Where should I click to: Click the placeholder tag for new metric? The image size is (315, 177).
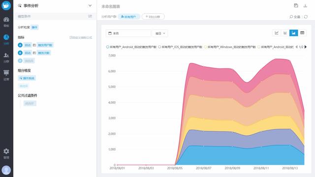pos(29,60)
